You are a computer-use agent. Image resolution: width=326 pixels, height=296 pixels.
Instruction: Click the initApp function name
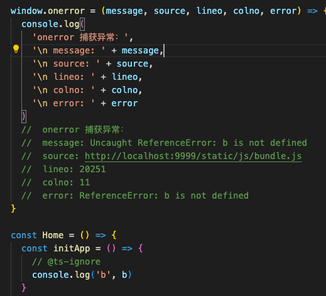[72, 248]
